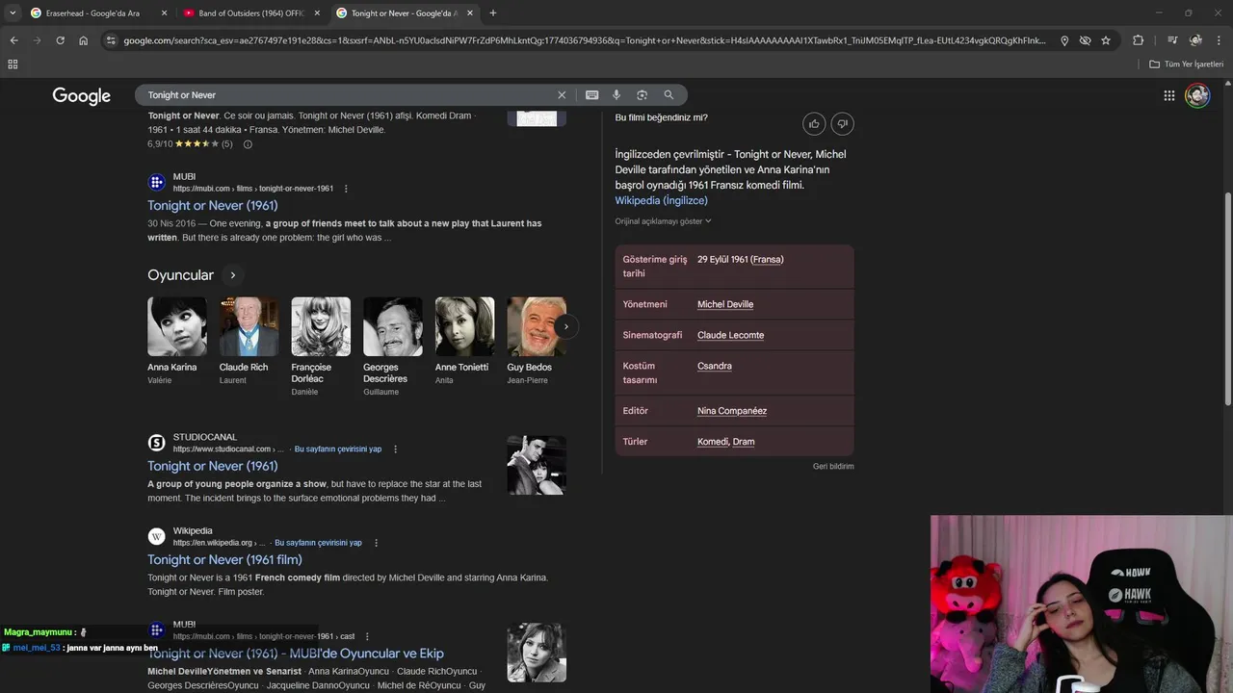Translate the Wikipedia page link

[318, 543]
